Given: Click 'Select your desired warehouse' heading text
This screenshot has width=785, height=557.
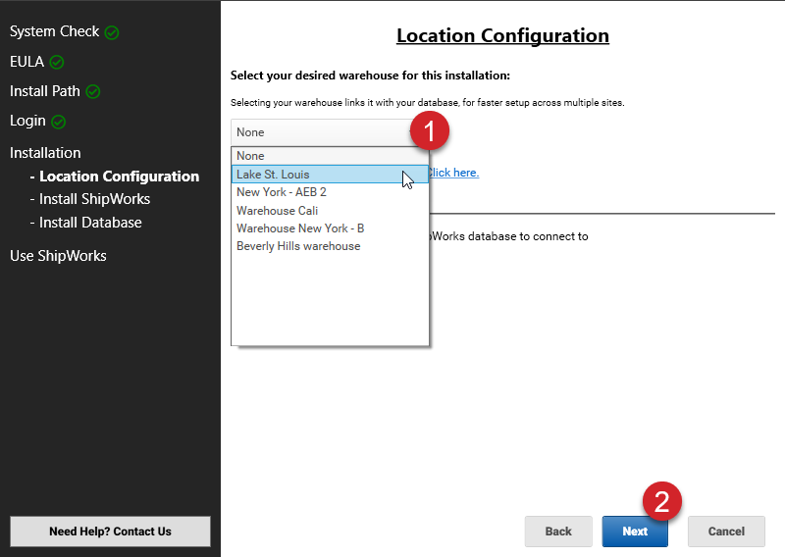Looking at the screenshot, I should coord(370,76).
